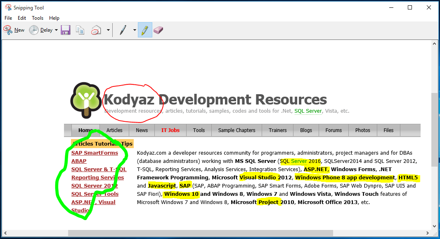Open the IT Jobs tab
440x239 pixels.
click(x=170, y=130)
